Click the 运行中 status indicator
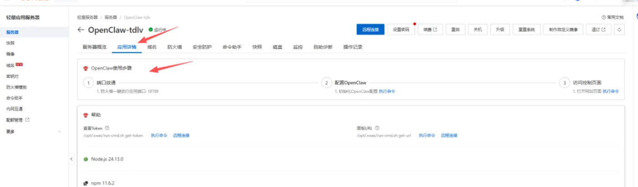This screenshot has height=187, width=638. (158, 30)
